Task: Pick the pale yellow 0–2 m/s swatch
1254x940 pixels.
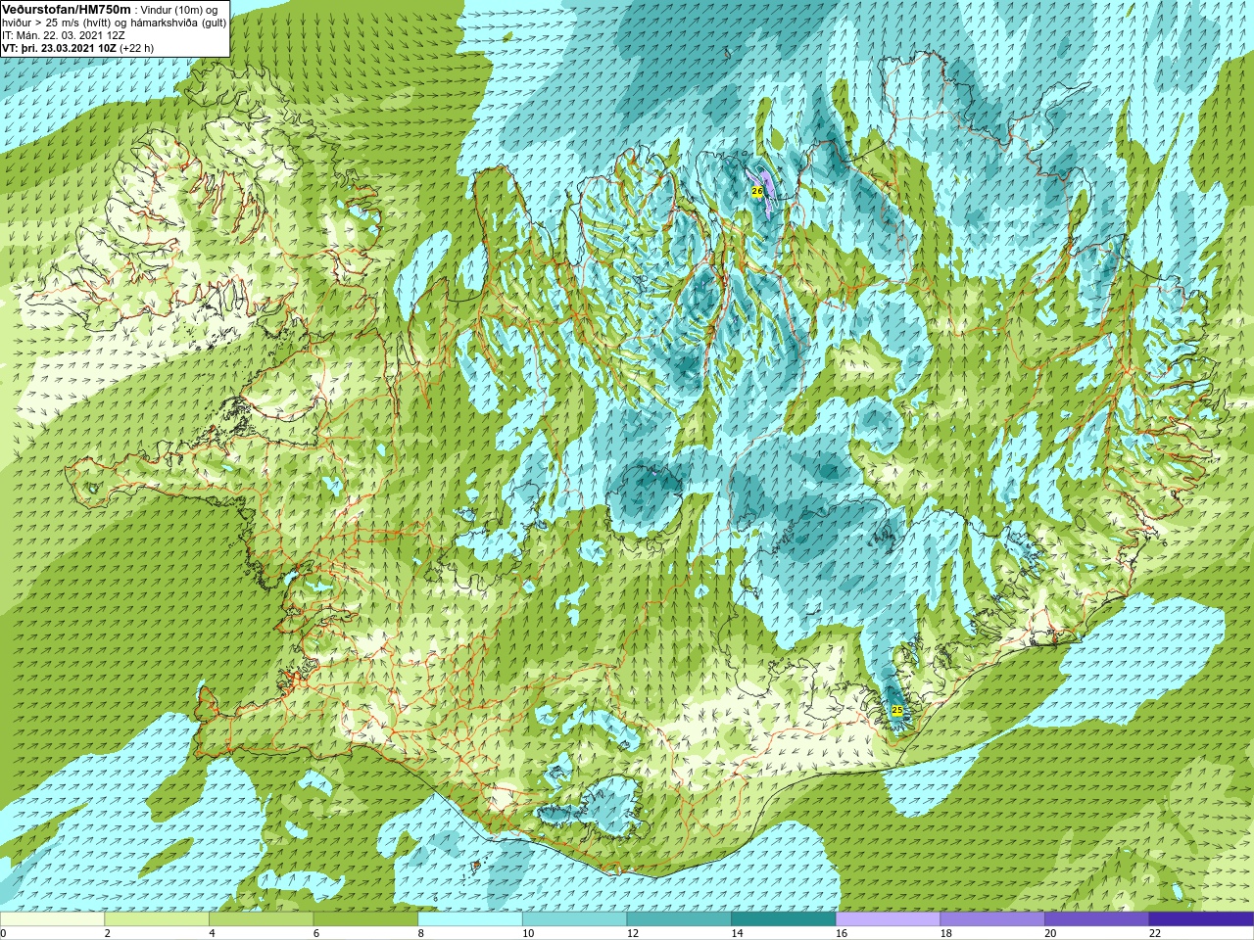Action: (x=52, y=919)
